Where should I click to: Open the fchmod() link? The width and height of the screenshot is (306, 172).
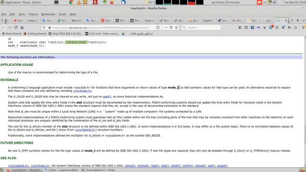click(x=143, y=166)
